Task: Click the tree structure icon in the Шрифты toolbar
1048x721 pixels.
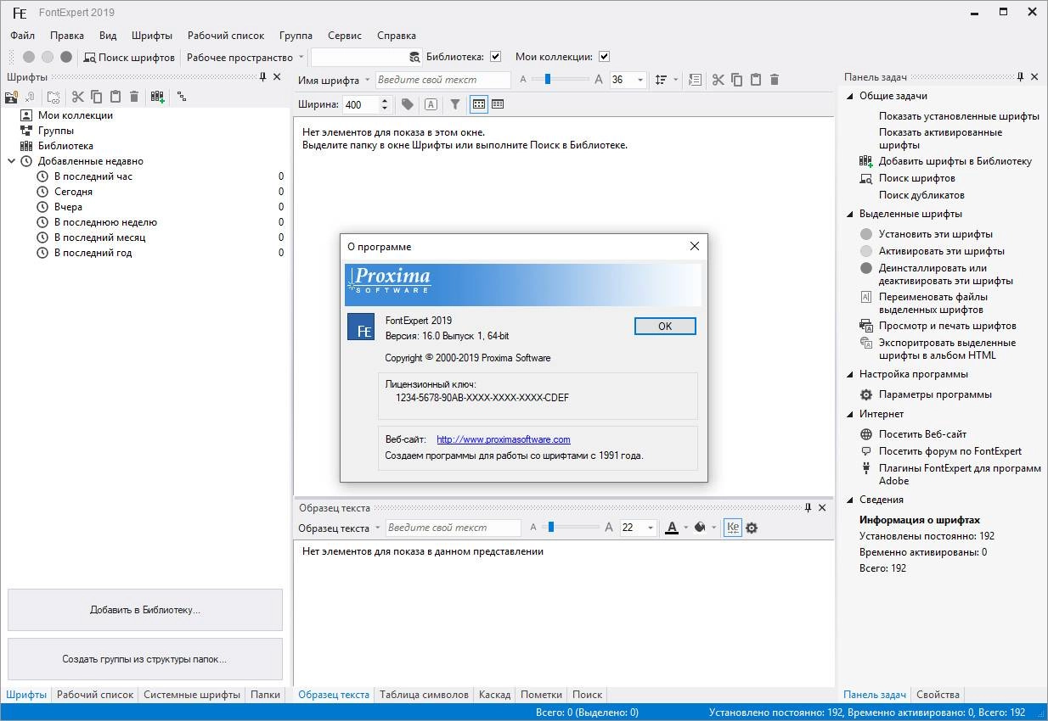Action: (x=182, y=97)
